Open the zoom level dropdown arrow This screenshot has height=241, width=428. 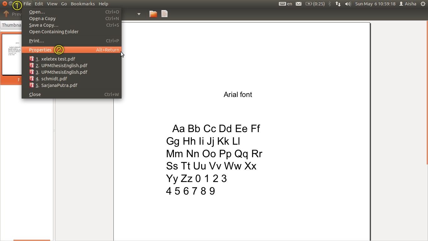(139, 14)
